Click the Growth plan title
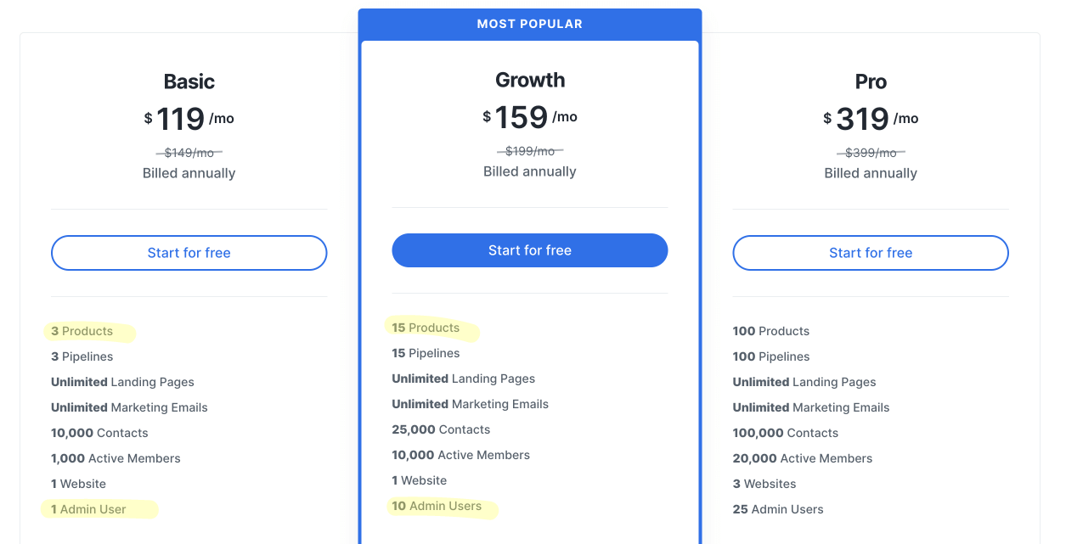The height and width of the screenshot is (544, 1066). [530, 80]
